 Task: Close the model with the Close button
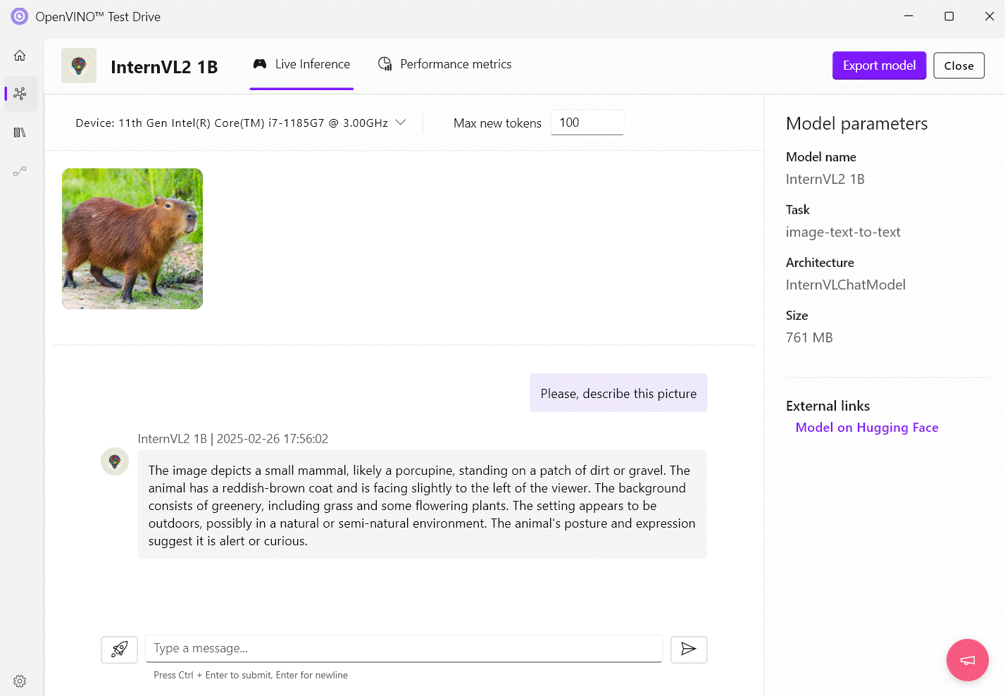click(959, 65)
